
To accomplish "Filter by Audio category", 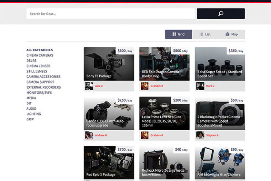I will tap(31, 108).
